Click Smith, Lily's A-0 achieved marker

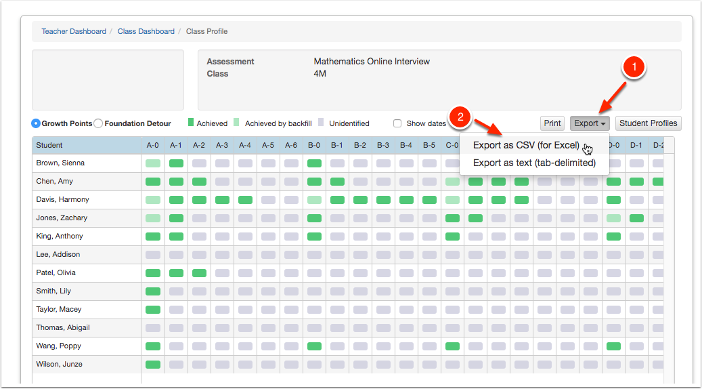(x=153, y=291)
